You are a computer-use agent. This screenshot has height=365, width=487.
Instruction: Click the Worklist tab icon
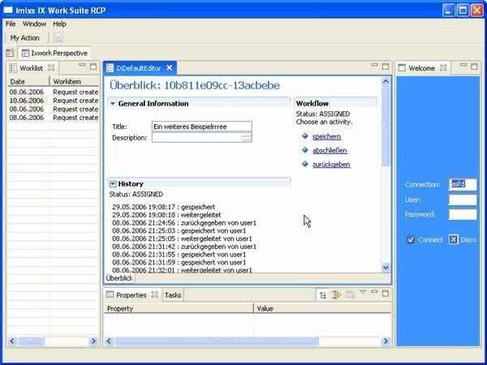pyautogui.click(x=13, y=68)
